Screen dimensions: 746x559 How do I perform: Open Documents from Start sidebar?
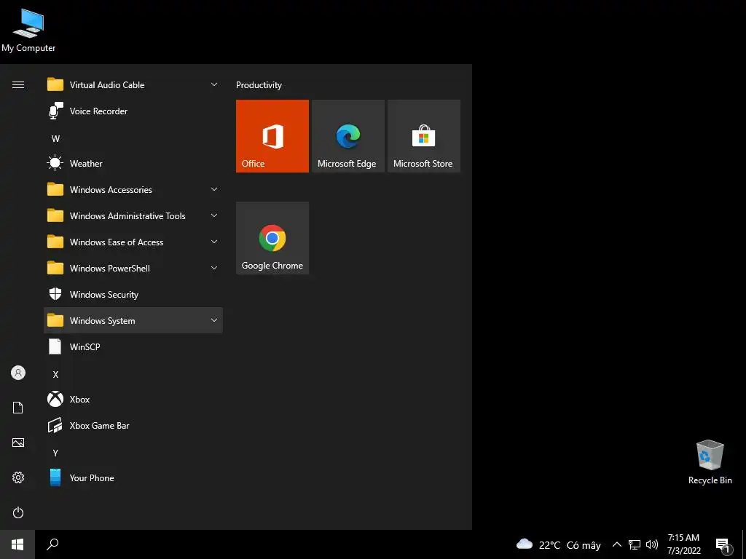(x=18, y=408)
